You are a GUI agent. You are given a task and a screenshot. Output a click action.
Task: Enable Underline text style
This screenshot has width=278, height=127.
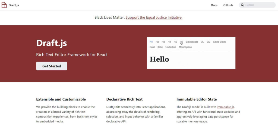click(x=171, y=47)
